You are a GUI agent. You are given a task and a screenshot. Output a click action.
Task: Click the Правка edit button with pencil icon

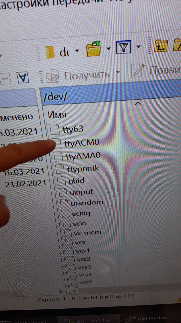tap(156, 71)
